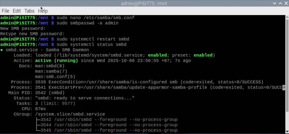Open the Tabs menu
The width and height of the screenshot is (289, 134).
pyautogui.click(x=29, y=11)
